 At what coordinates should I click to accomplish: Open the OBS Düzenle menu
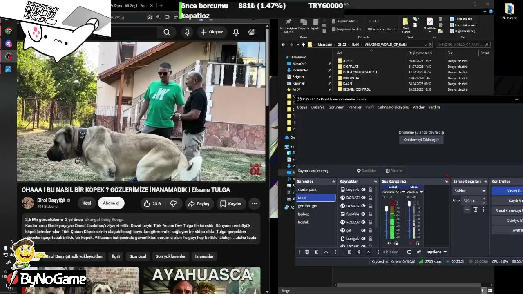tap(317, 107)
